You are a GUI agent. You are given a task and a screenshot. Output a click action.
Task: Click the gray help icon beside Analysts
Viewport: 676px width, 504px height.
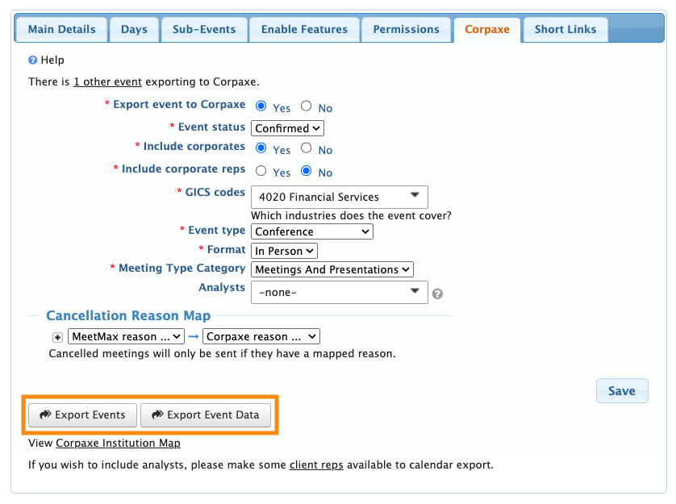coord(437,294)
